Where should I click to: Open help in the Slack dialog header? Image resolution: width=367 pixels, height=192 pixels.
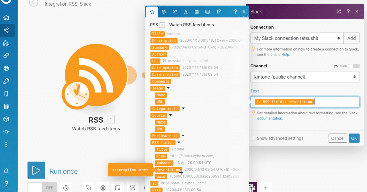tap(348, 11)
